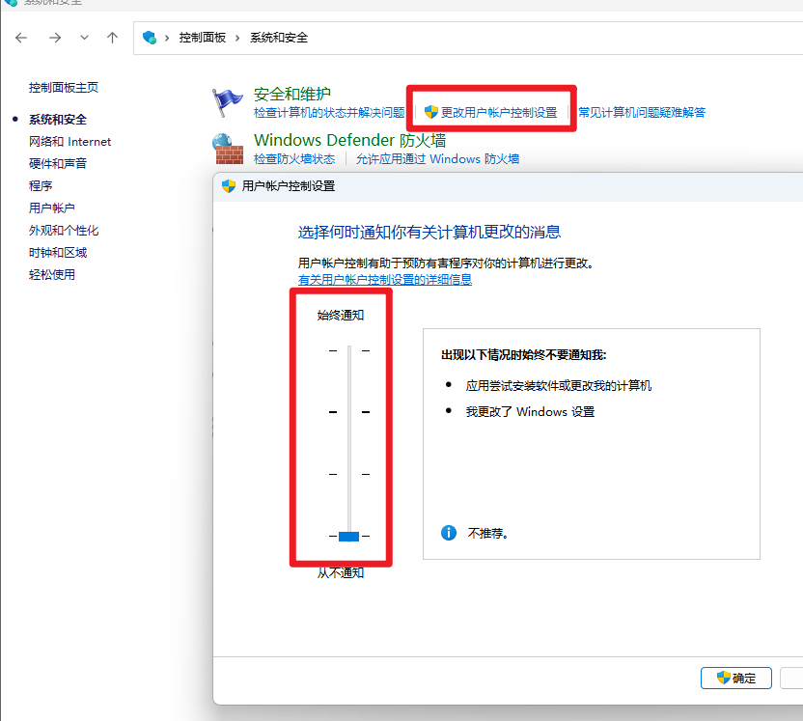Click the Forward navigation arrow
The height and width of the screenshot is (721, 803).
(55, 38)
